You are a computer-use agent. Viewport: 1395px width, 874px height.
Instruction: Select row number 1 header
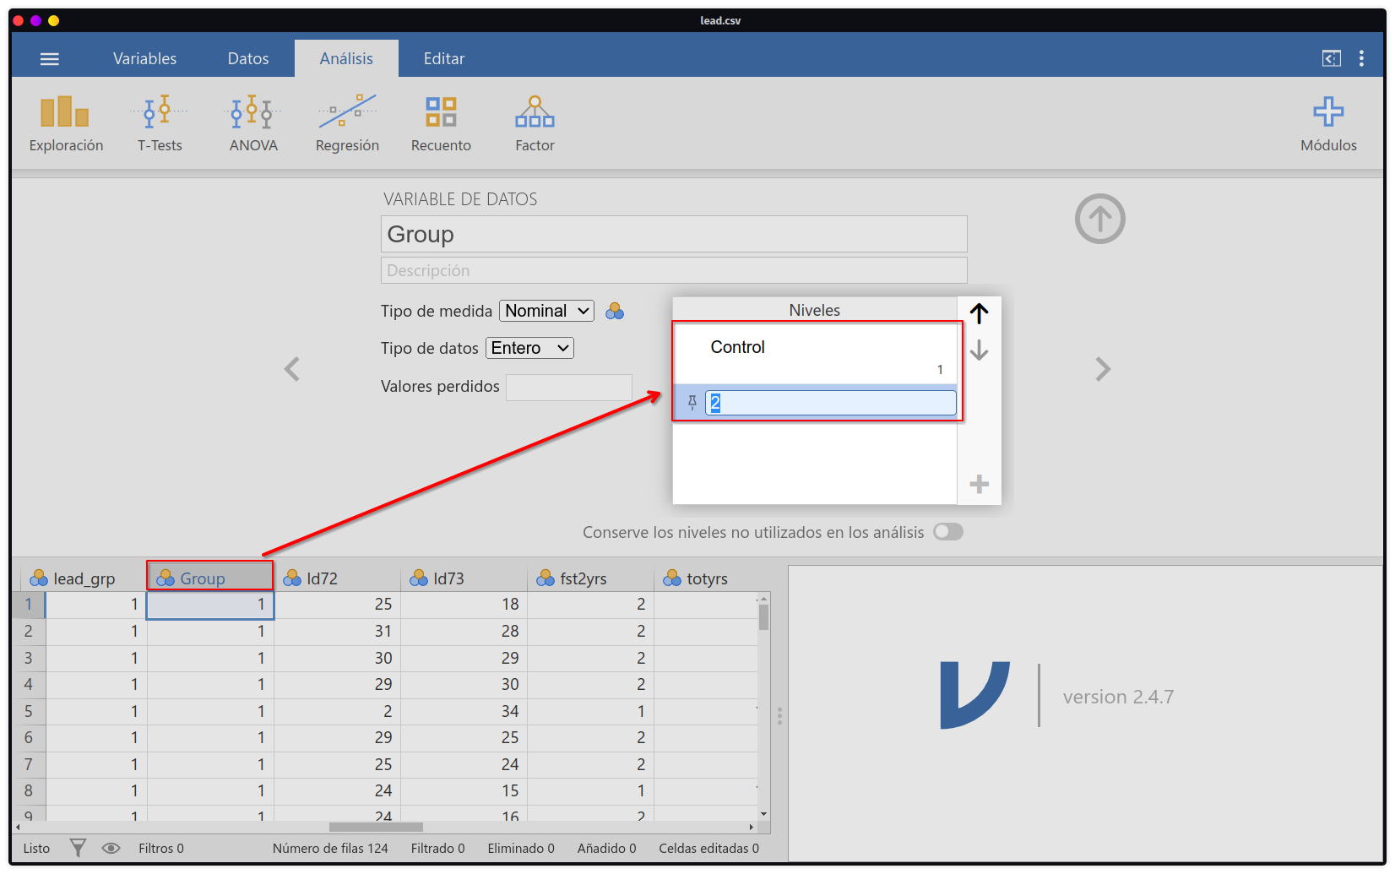click(29, 605)
